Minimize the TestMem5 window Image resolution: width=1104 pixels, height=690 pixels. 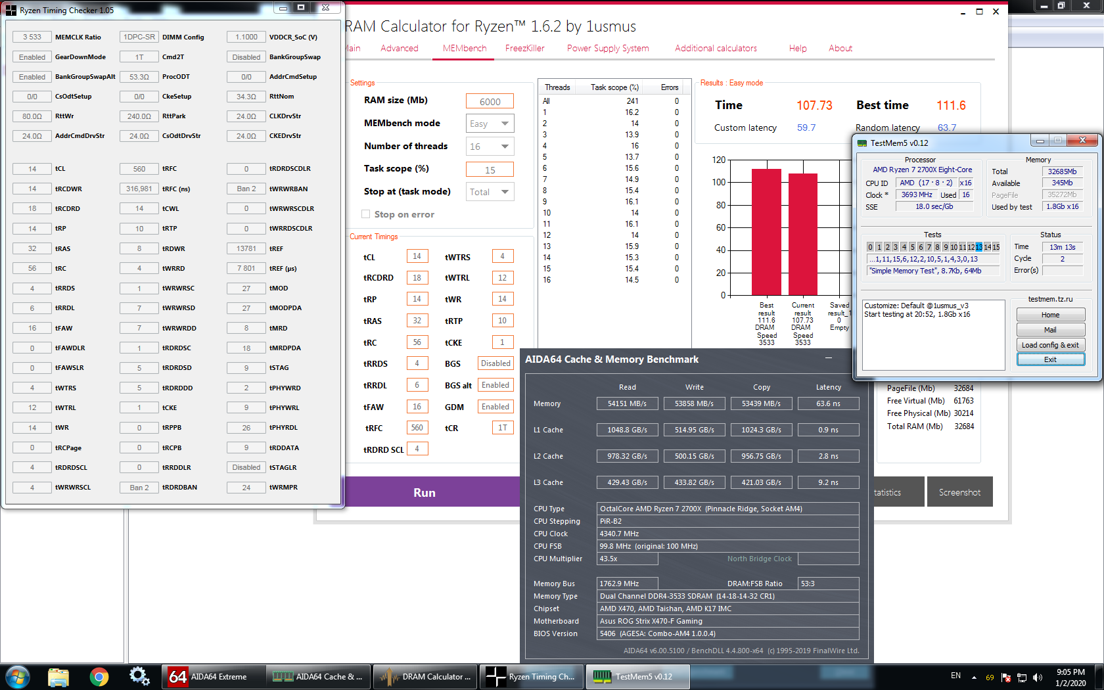pos(1040,140)
